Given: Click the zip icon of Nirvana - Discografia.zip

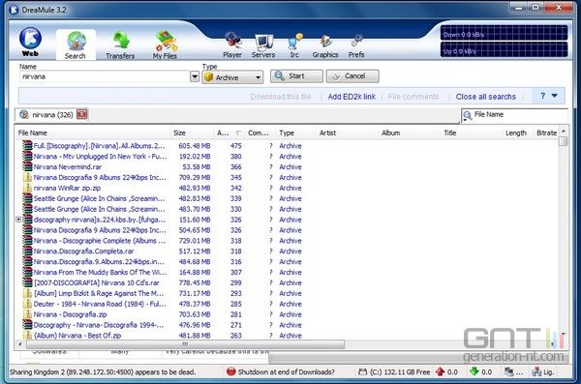Looking at the screenshot, I should (x=27, y=314).
